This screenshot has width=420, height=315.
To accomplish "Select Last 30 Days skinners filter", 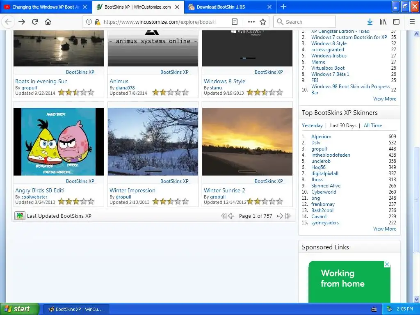I will pyautogui.click(x=343, y=126).
